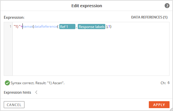
Task: Click the dataReference function text
Action: (x=45, y=27)
